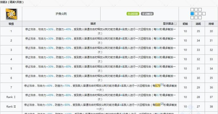
Task: Click duration value 36 in level 7 row
Action: tap(211, 87)
